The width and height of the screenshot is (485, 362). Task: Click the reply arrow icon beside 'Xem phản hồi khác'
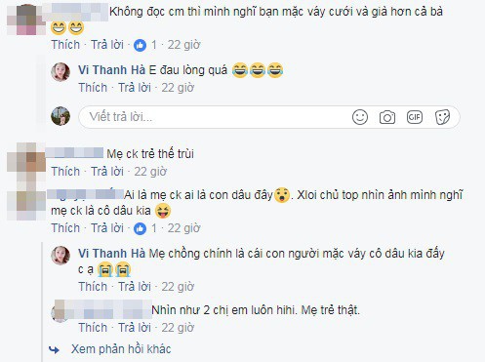click(54, 350)
